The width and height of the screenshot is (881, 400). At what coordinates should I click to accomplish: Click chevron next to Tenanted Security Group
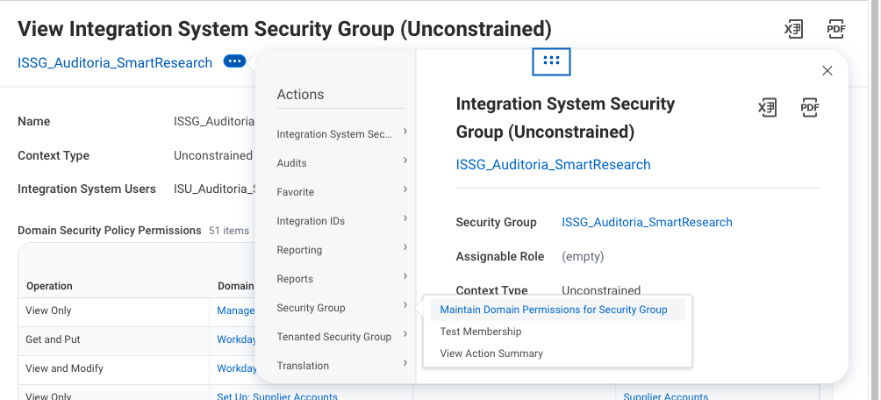click(x=405, y=334)
